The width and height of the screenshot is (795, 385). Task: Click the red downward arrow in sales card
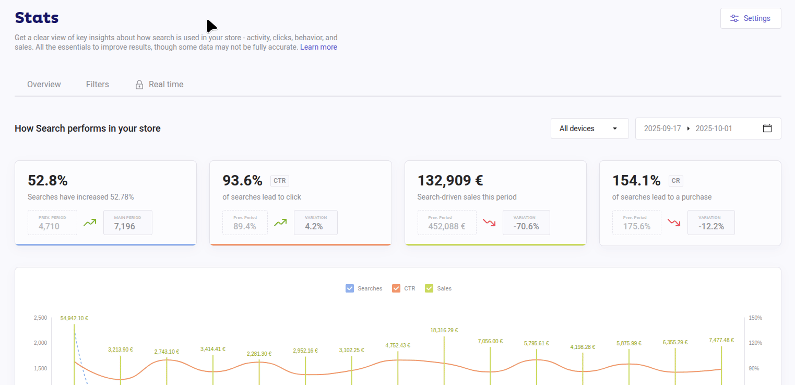pyautogui.click(x=489, y=223)
